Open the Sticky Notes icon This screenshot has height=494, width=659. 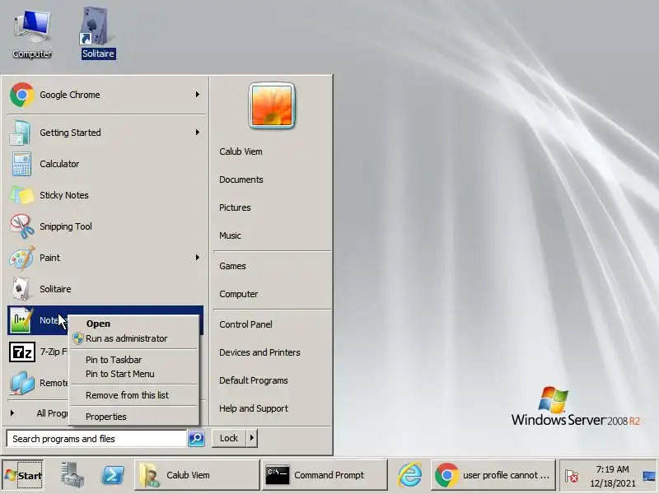point(21,195)
